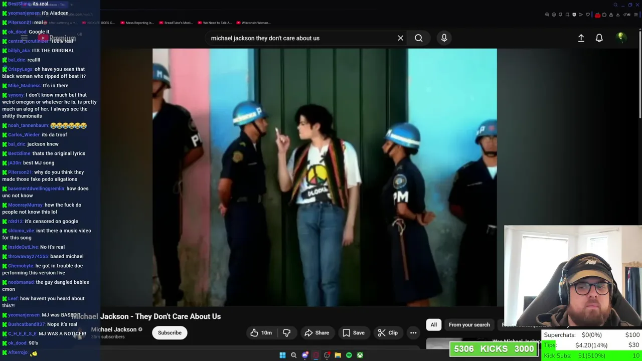642x361 pixels.
Task: Open the Windows Start button
Action: pyautogui.click(x=282, y=355)
